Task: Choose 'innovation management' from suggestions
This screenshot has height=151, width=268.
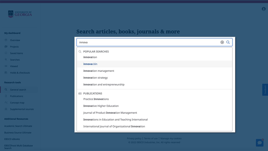Action: tap(99, 71)
